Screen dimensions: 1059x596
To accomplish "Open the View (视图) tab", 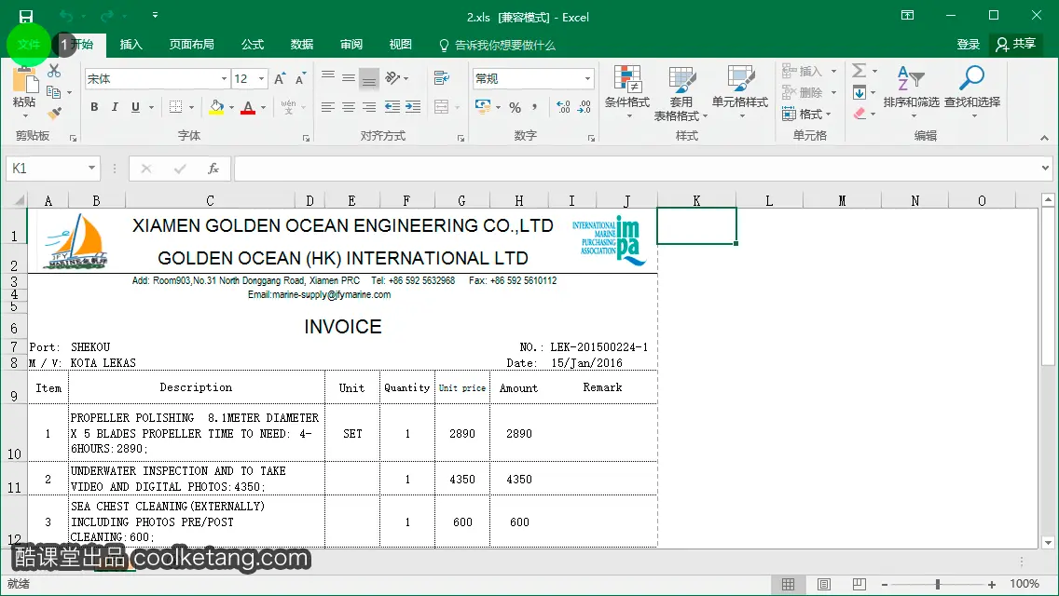I will click(401, 45).
